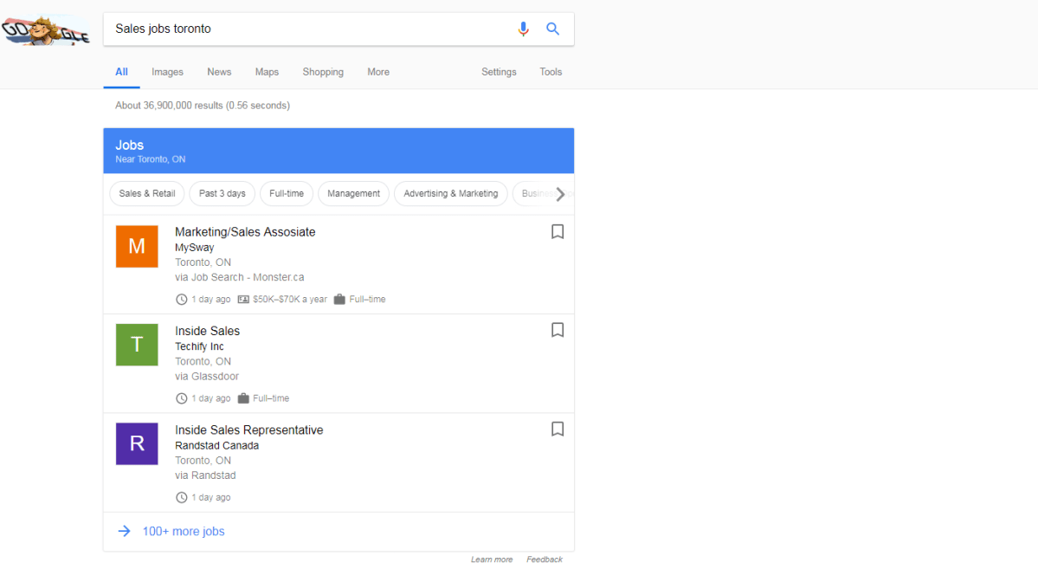Click the arrow icon beside 100+ more jobs
The width and height of the screenshot is (1038, 569).
pyautogui.click(x=124, y=531)
